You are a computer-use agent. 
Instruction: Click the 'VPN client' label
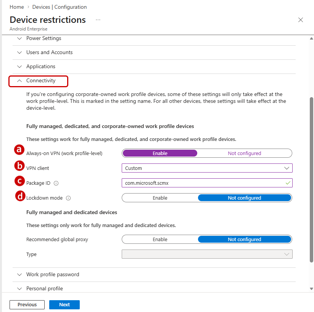37,168
